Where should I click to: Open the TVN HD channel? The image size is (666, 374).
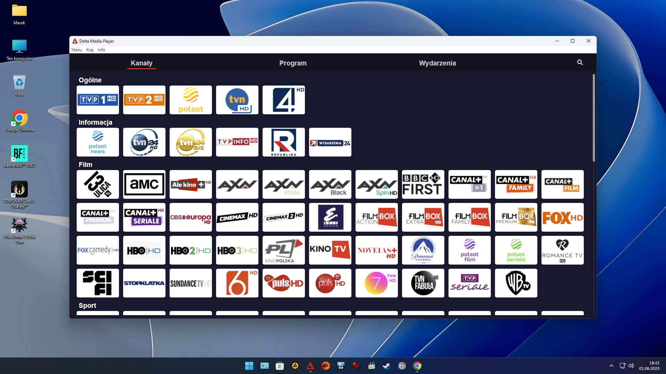click(x=237, y=100)
